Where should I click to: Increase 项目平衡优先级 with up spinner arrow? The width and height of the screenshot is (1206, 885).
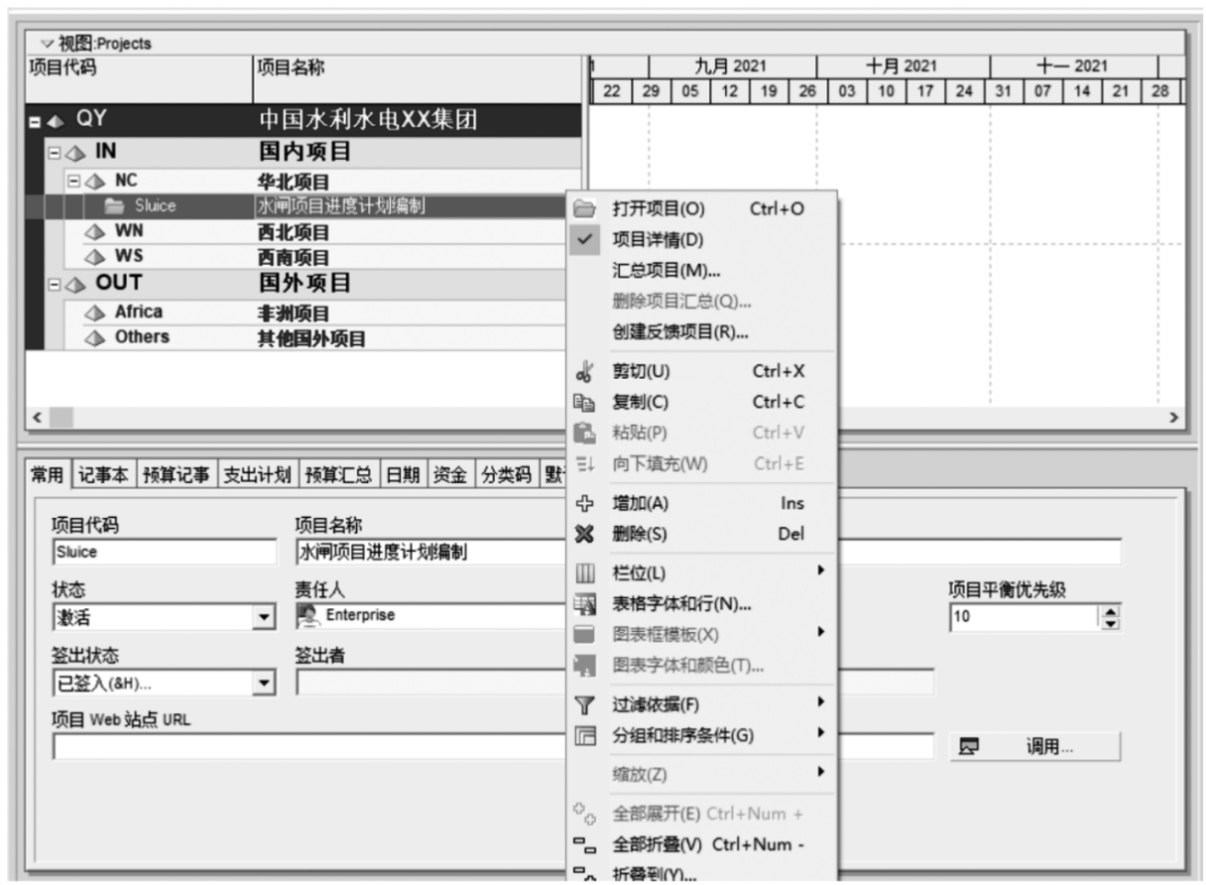click(1111, 611)
